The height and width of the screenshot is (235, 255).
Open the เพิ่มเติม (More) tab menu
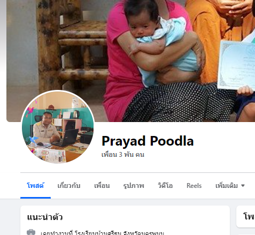[x=230, y=186]
